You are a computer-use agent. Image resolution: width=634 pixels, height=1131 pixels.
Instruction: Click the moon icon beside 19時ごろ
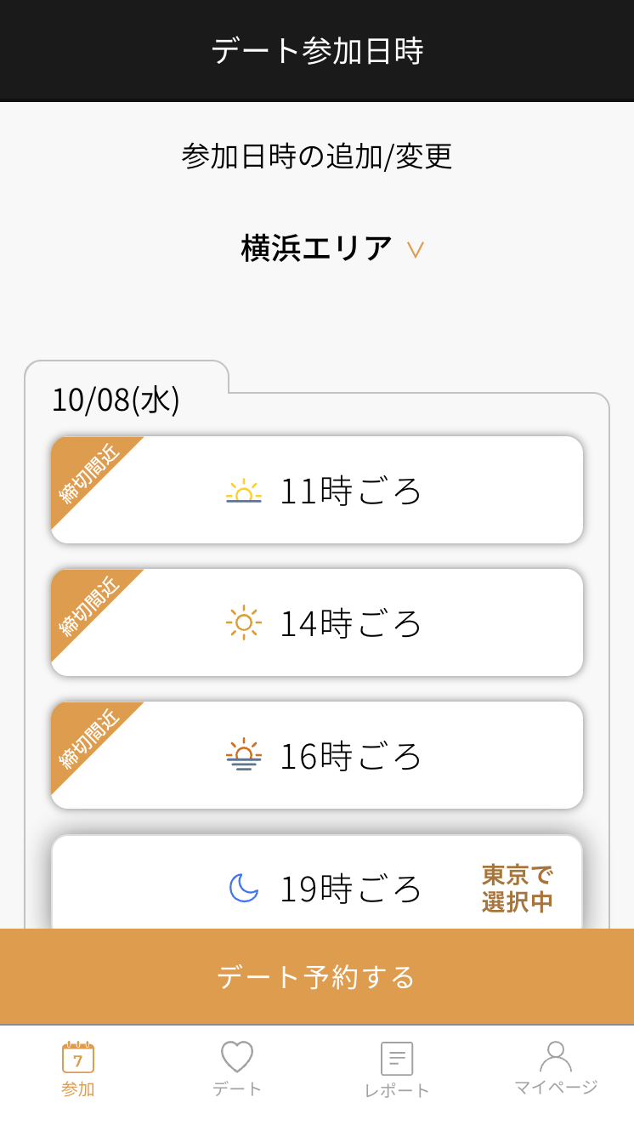click(x=244, y=888)
